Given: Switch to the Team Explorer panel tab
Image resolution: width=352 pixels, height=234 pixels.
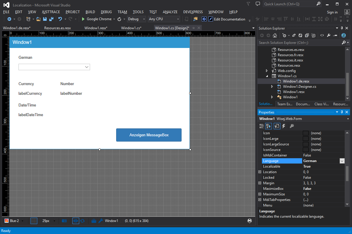Looking at the screenshot, I should click(x=285, y=104).
